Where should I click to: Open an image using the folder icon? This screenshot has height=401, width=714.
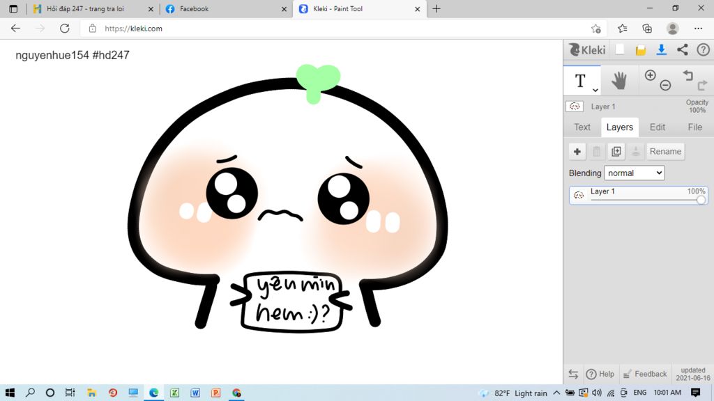pos(641,50)
